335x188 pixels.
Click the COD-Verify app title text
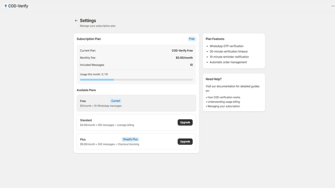18,6
